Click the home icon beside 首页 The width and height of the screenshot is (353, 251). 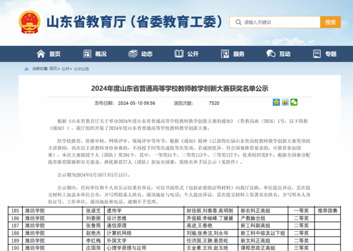click(x=41, y=54)
